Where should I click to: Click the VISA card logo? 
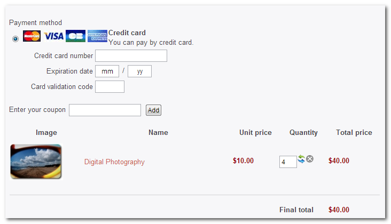click(54, 36)
